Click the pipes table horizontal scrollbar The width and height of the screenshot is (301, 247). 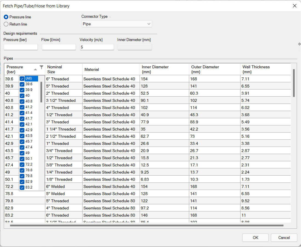(147, 226)
